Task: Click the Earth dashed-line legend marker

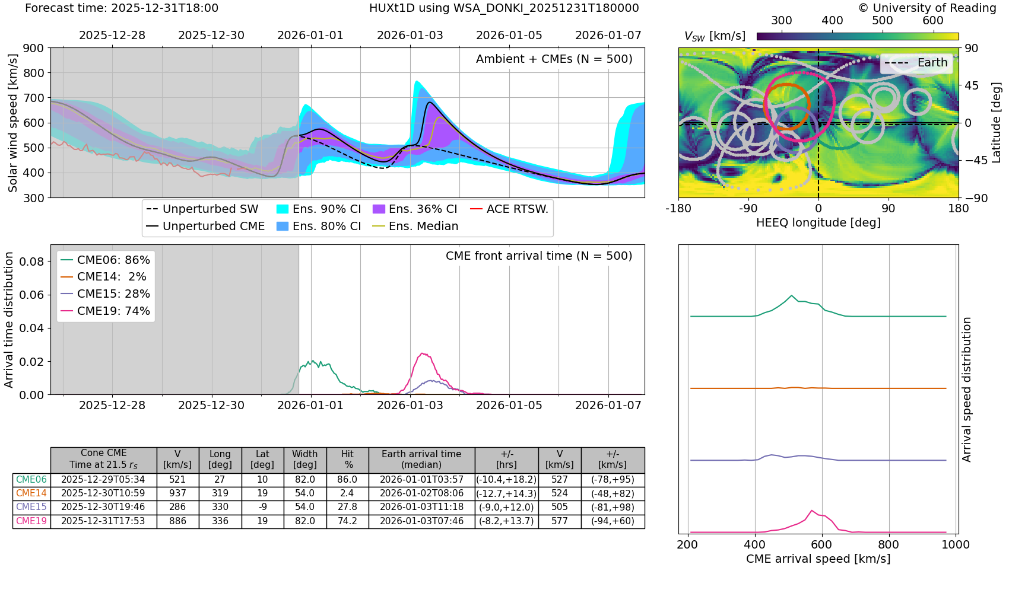Action: pyautogui.click(x=896, y=62)
